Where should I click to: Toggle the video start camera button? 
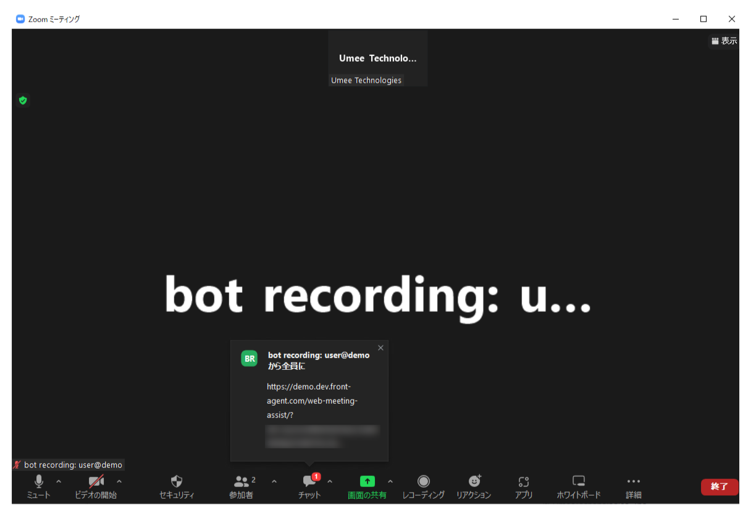[x=96, y=481]
